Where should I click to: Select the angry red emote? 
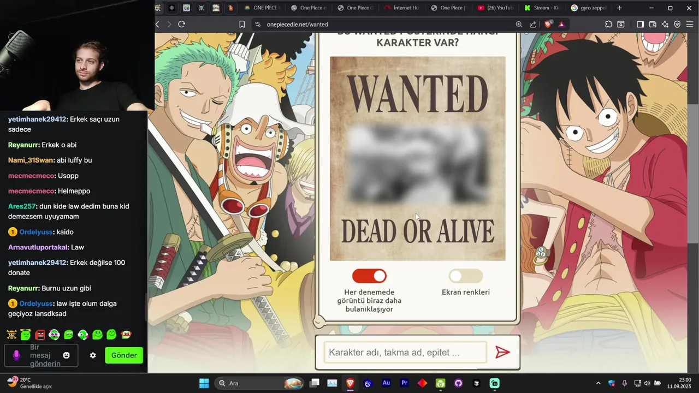pyautogui.click(x=40, y=335)
